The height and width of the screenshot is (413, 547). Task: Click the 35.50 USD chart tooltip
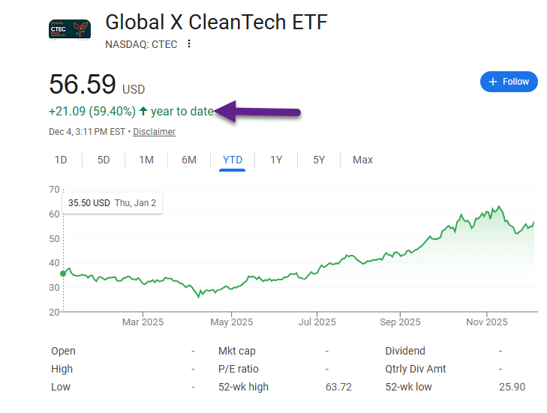111,202
